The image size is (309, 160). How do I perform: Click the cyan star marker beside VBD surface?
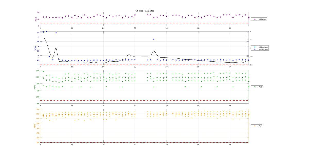click(255, 47)
